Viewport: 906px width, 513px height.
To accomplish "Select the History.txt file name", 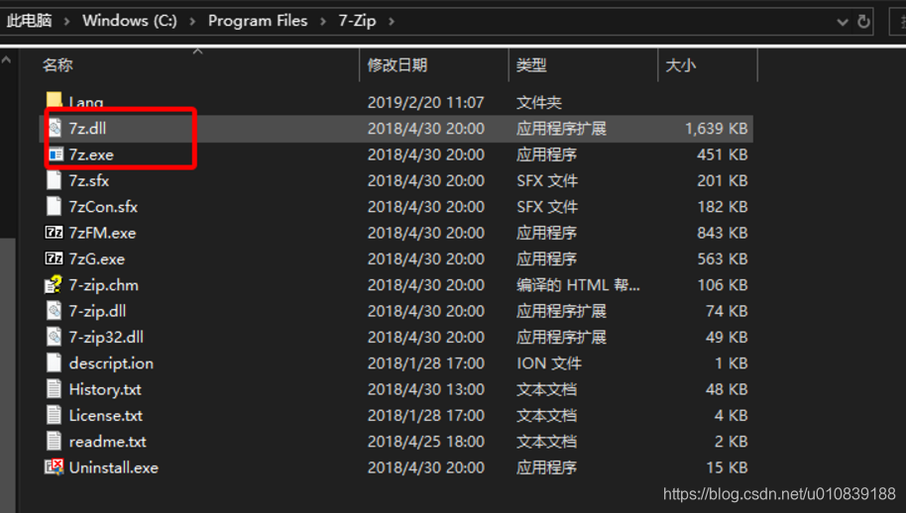I will pyautogui.click(x=105, y=389).
